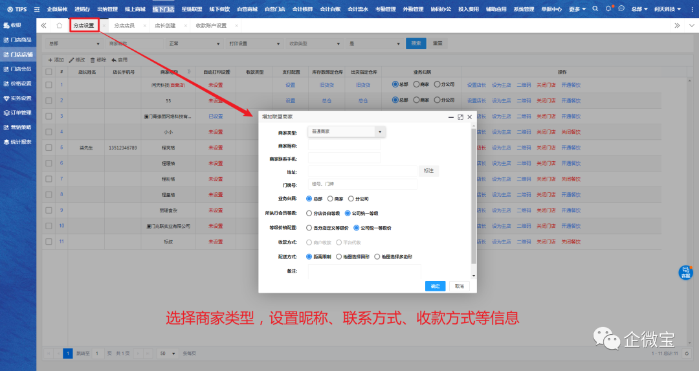Select the 商家 radio under 业务归属
The height and width of the screenshot is (371, 699).
point(331,199)
